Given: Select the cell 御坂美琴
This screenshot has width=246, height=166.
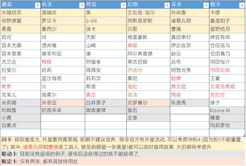Looking at the screenshot, I should pyautogui.click(x=106, y=111).
